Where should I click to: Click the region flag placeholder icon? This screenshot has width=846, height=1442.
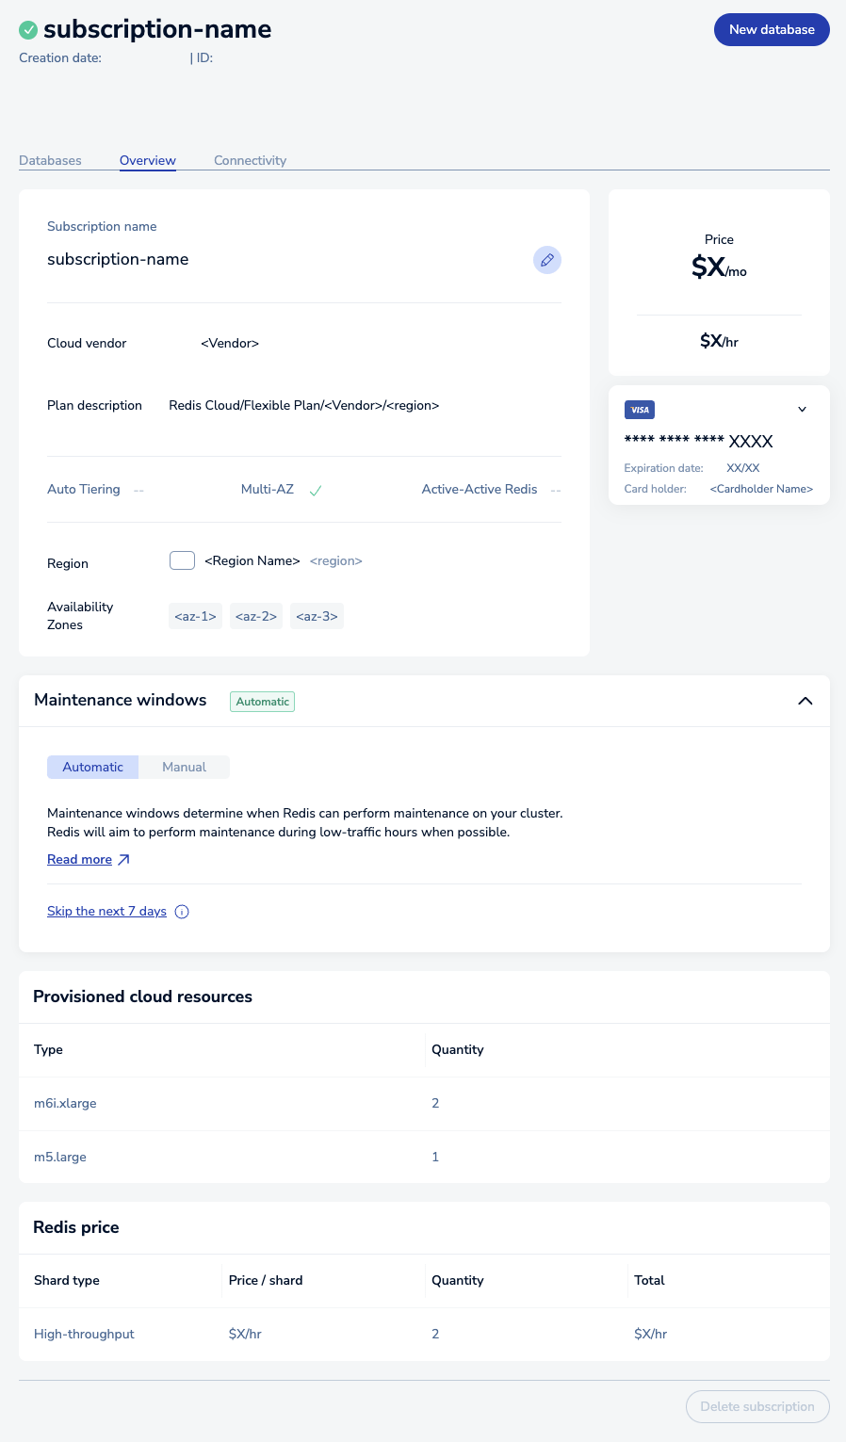(x=182, y=561)
